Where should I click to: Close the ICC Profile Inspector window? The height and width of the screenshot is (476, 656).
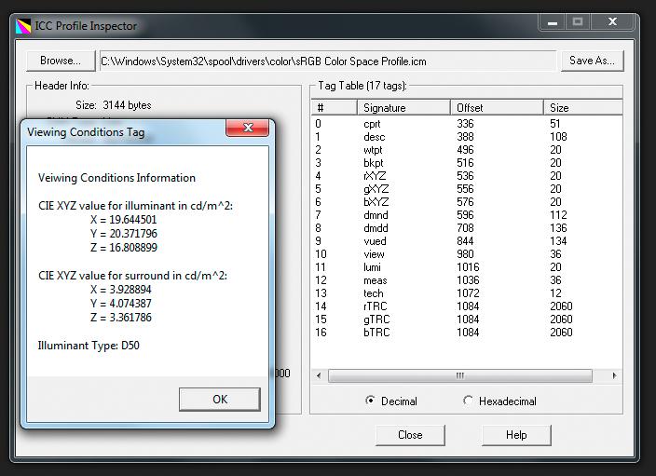coord(612,22)
